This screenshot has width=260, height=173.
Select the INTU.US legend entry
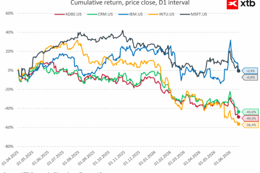click(x=161, y=14)
